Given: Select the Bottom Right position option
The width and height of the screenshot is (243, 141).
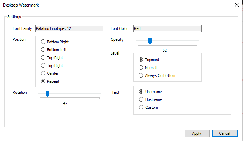Looking at the screenshot, I should (43, 42).
